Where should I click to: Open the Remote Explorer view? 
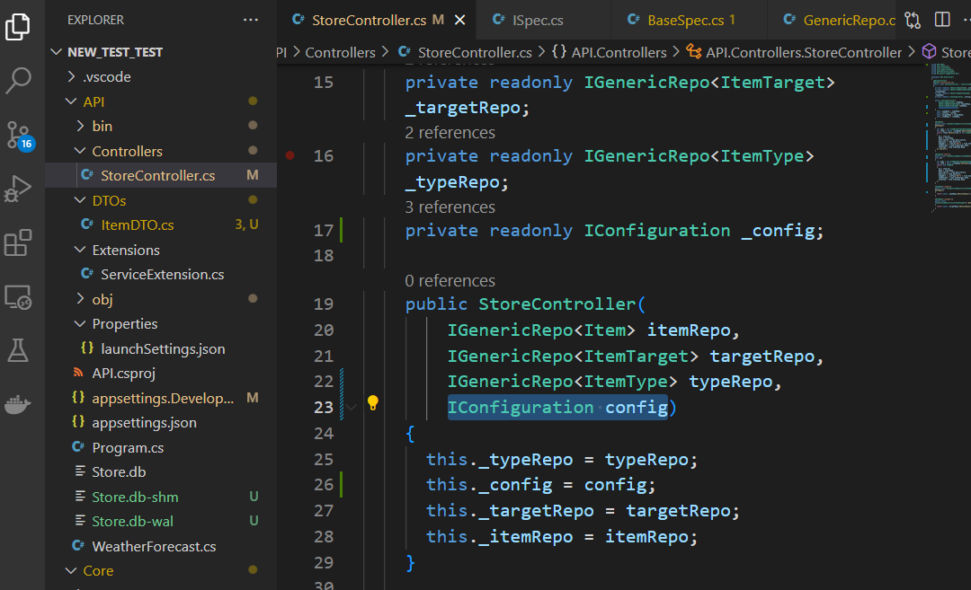point(18,297)
